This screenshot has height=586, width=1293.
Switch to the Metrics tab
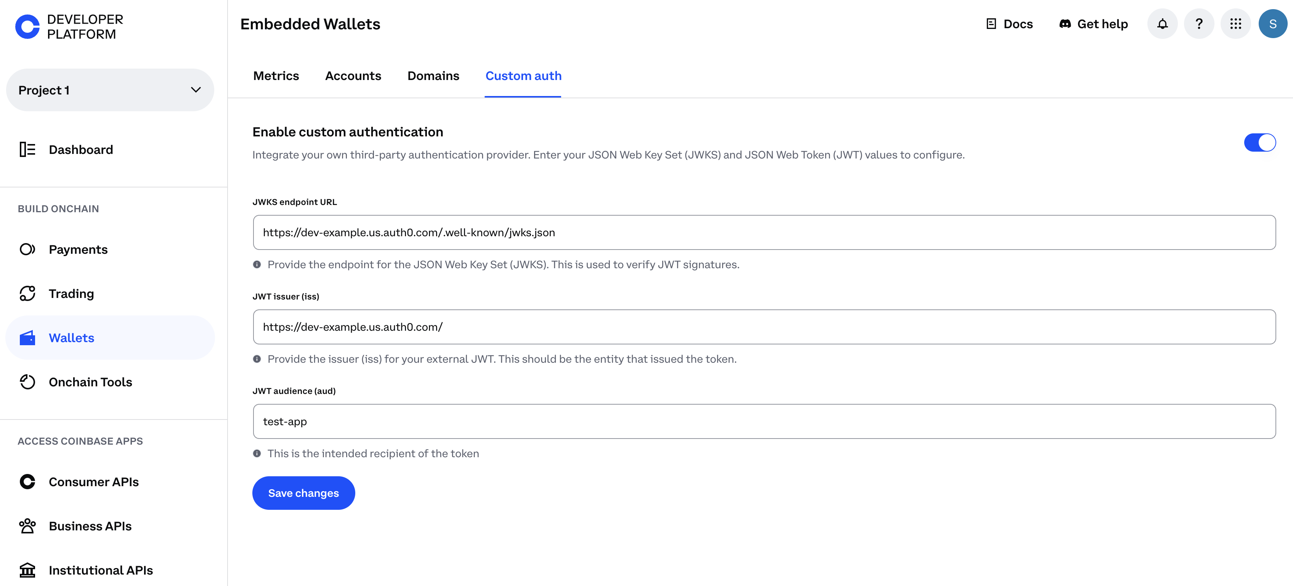276,76
